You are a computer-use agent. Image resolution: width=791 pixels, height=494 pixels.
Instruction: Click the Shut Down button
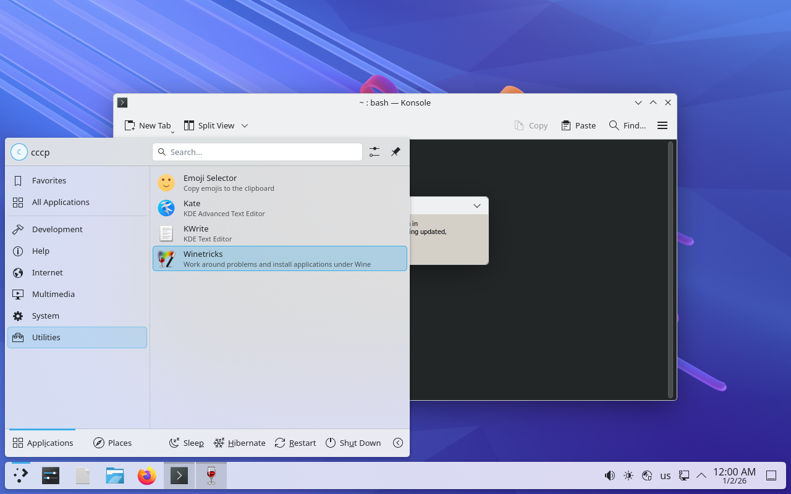coord(353,443)
